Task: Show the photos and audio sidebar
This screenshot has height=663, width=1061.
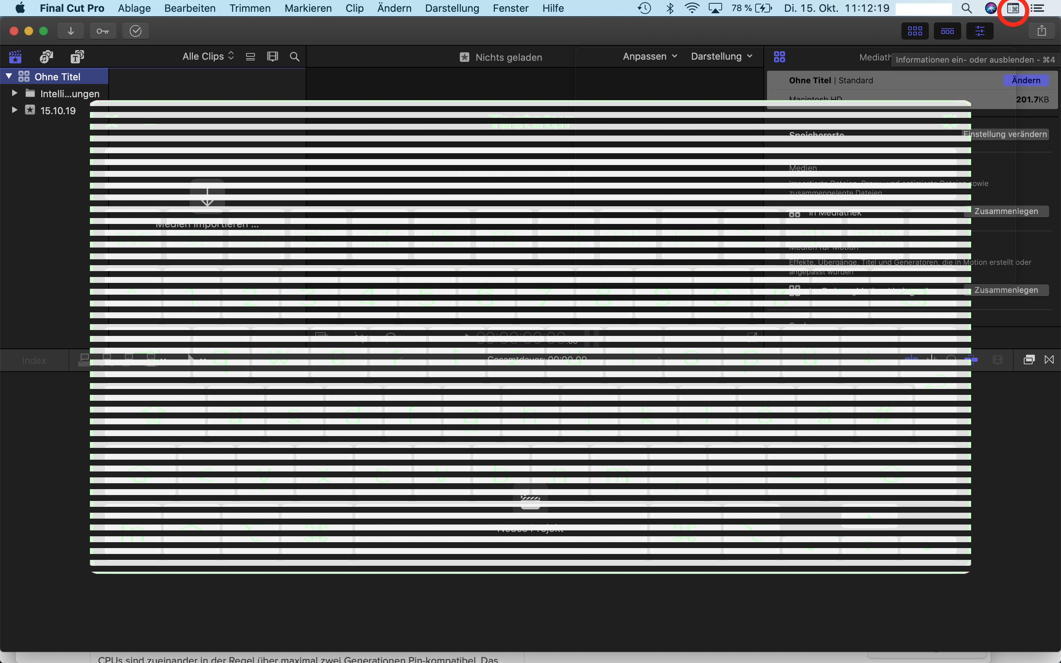Action: 46,57
